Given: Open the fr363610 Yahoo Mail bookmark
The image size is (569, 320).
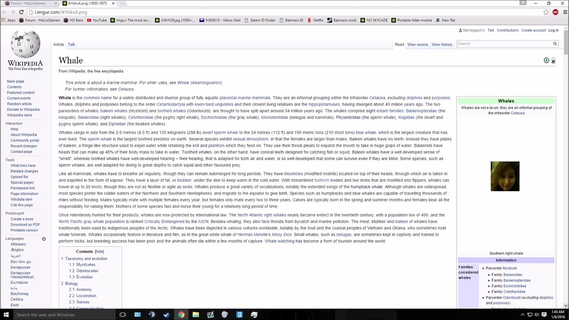Looking at the screenshot, I should click(x=220, y=20).
